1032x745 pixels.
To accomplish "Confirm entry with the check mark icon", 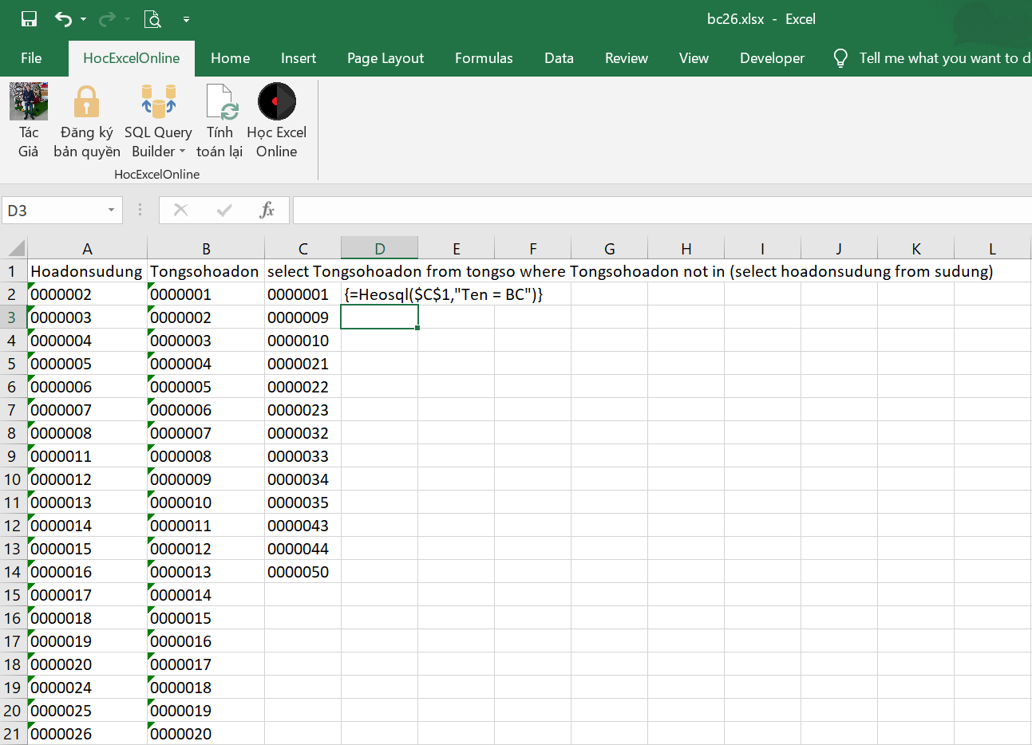I will (x=224, y=210).
